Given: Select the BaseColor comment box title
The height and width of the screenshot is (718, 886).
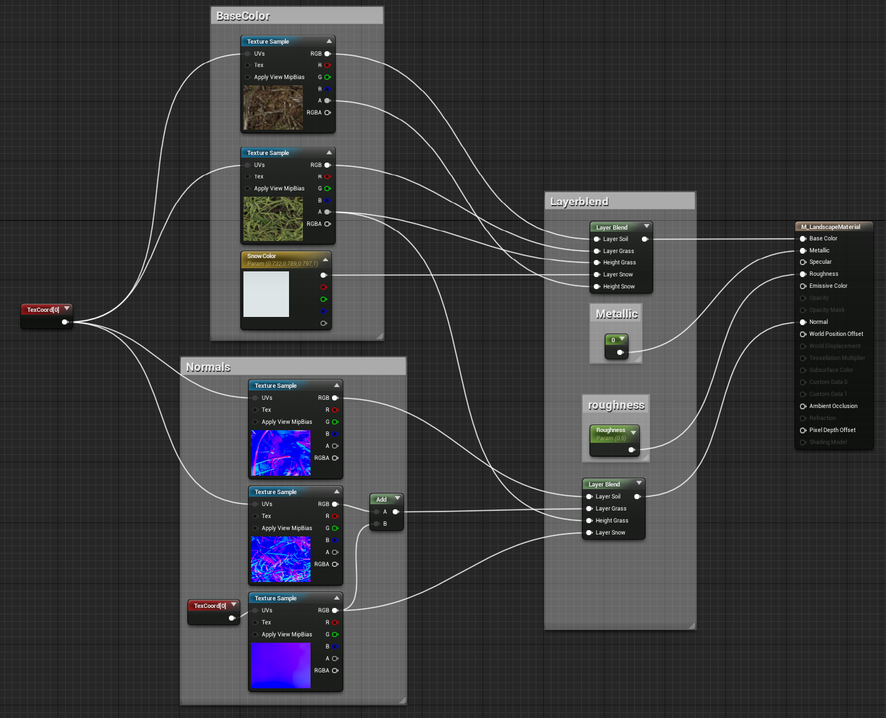Looking at the screenshot, I should point(243,16).
